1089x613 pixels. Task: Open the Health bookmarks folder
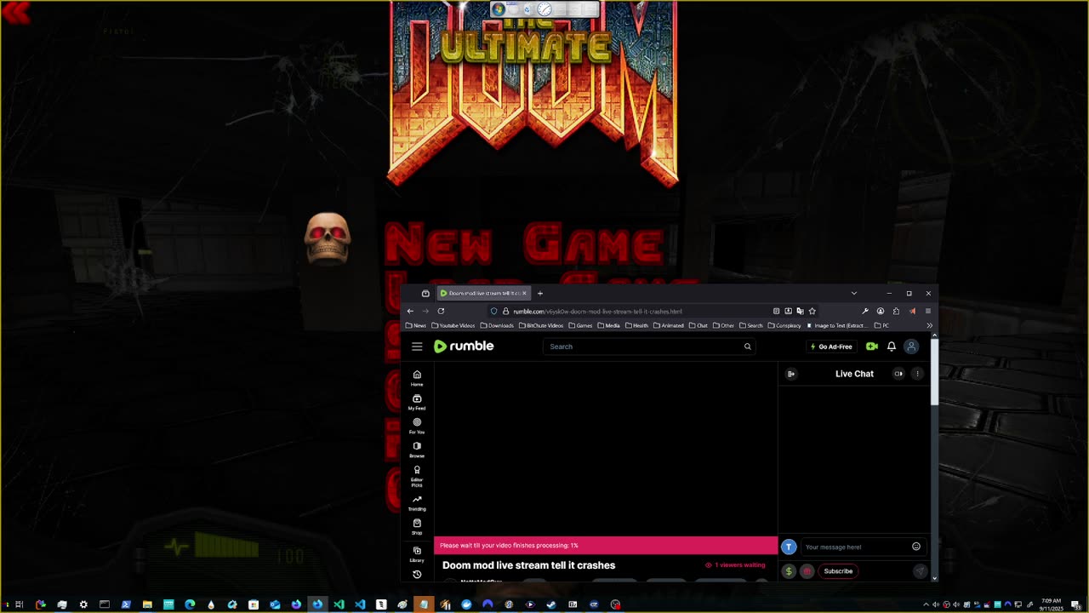pos(636,325)
